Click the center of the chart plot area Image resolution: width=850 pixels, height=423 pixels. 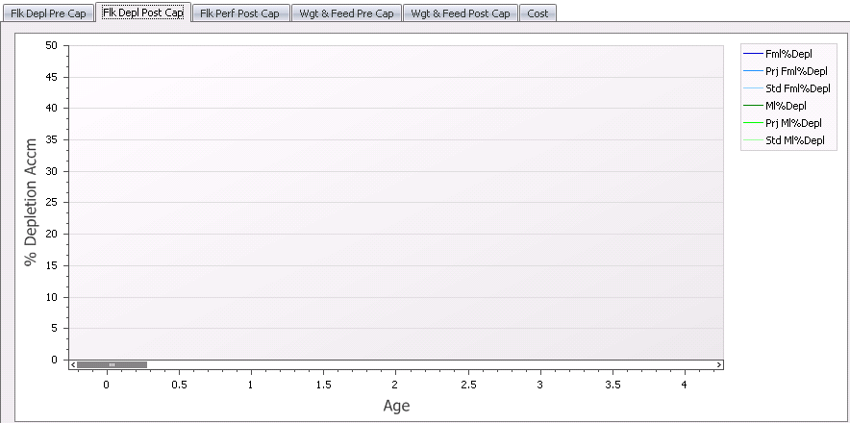pos(394,202)
